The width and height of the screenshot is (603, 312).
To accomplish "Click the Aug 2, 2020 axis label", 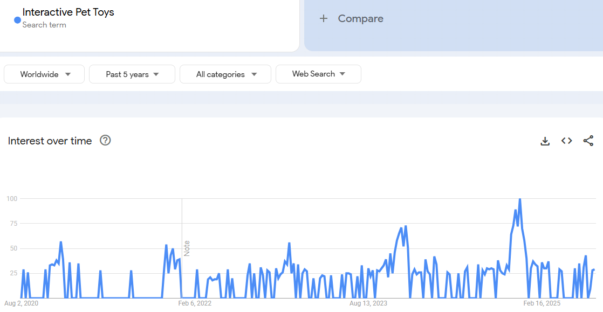I will (22, 303).
